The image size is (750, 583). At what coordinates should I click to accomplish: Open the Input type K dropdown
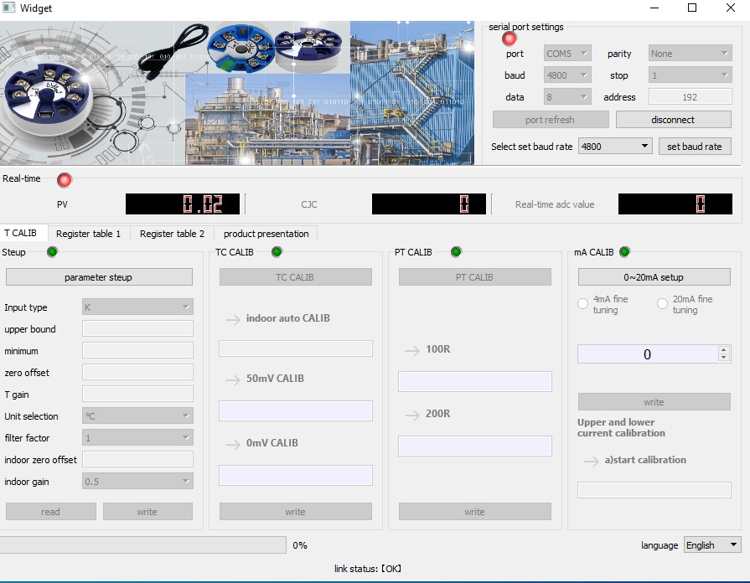click(137, 307)
